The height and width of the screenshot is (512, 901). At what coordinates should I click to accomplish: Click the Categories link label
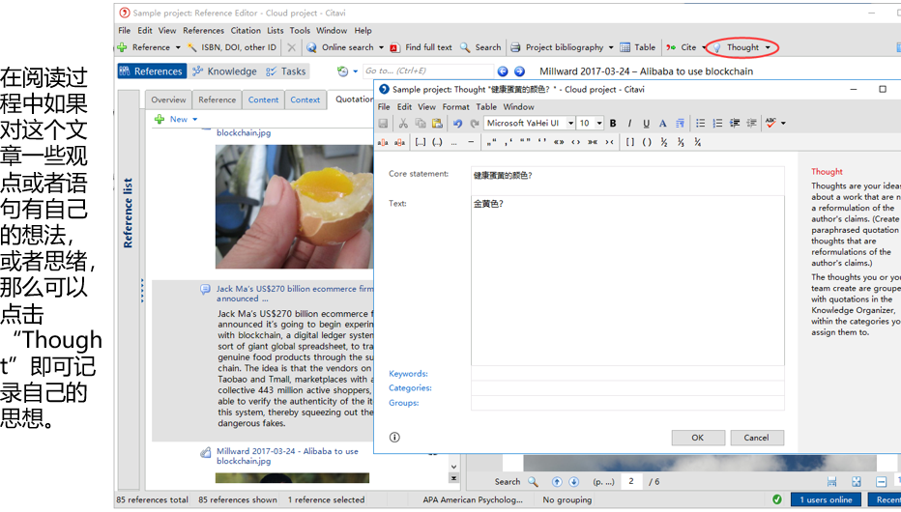[410, 388]
